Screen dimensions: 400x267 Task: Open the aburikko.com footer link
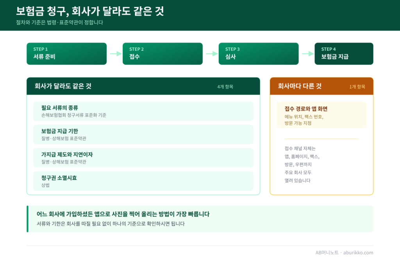(x=358, y=253)
